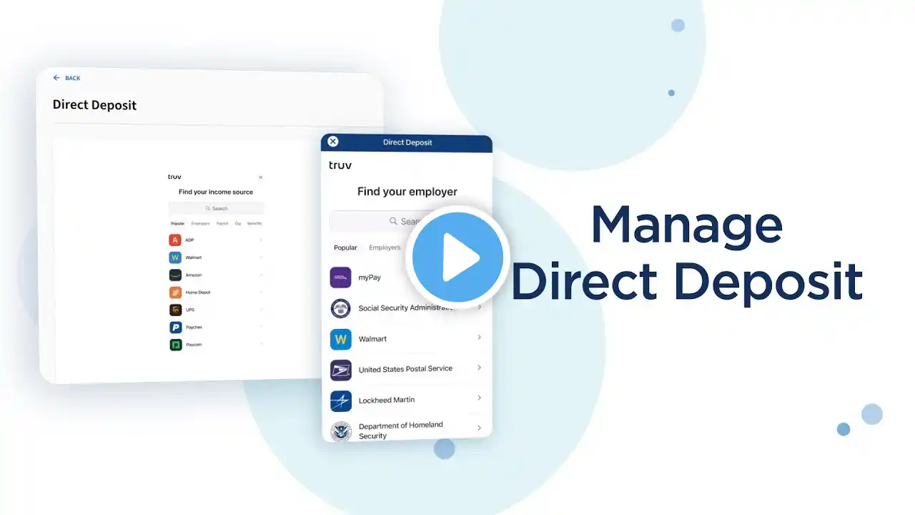Screen dimensions: 915x515
Task: Select the Social Security Administration label
Action: pos(407,308)
